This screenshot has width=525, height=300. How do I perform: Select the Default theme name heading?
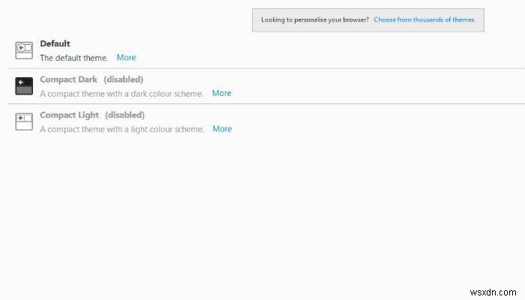coord(55,43)
